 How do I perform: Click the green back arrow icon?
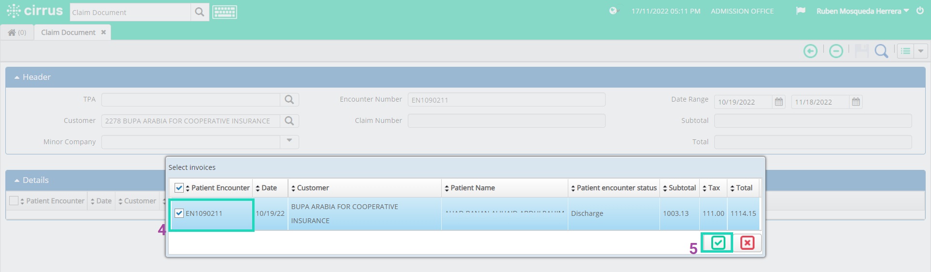810,51
